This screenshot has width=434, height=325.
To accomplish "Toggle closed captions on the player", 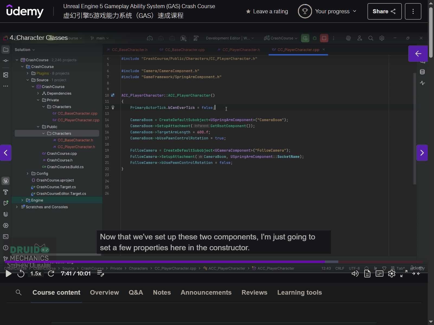I will 380,274.
